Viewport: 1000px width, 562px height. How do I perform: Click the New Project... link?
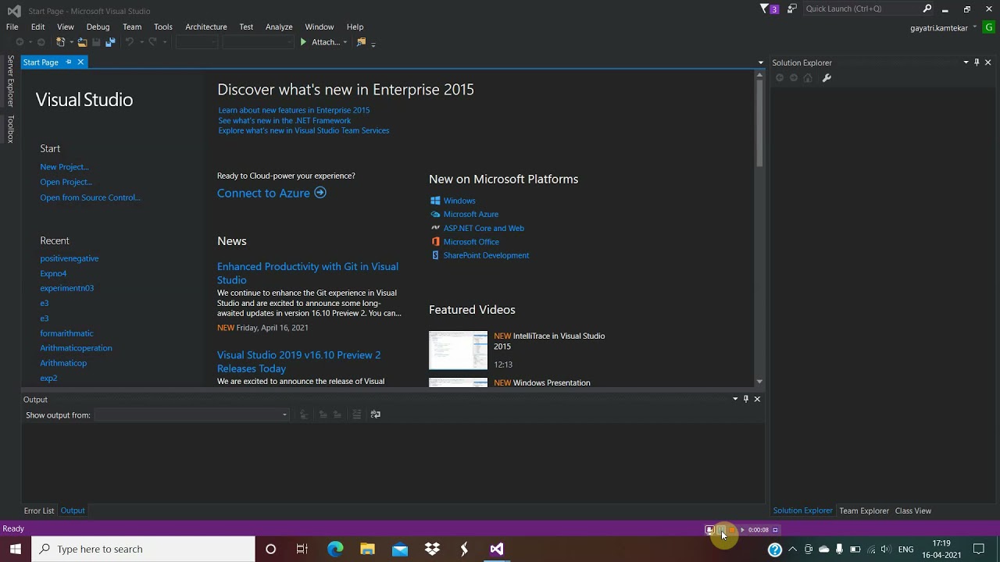[x=64, y=167]
